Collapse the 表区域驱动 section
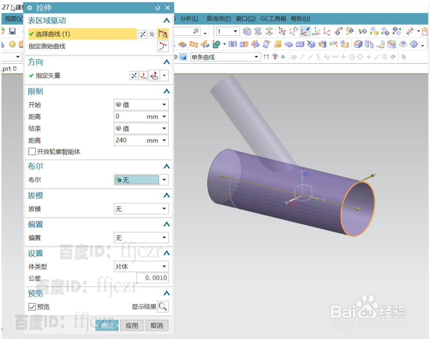Screen dimensions: 430x340 pos(166,21)
